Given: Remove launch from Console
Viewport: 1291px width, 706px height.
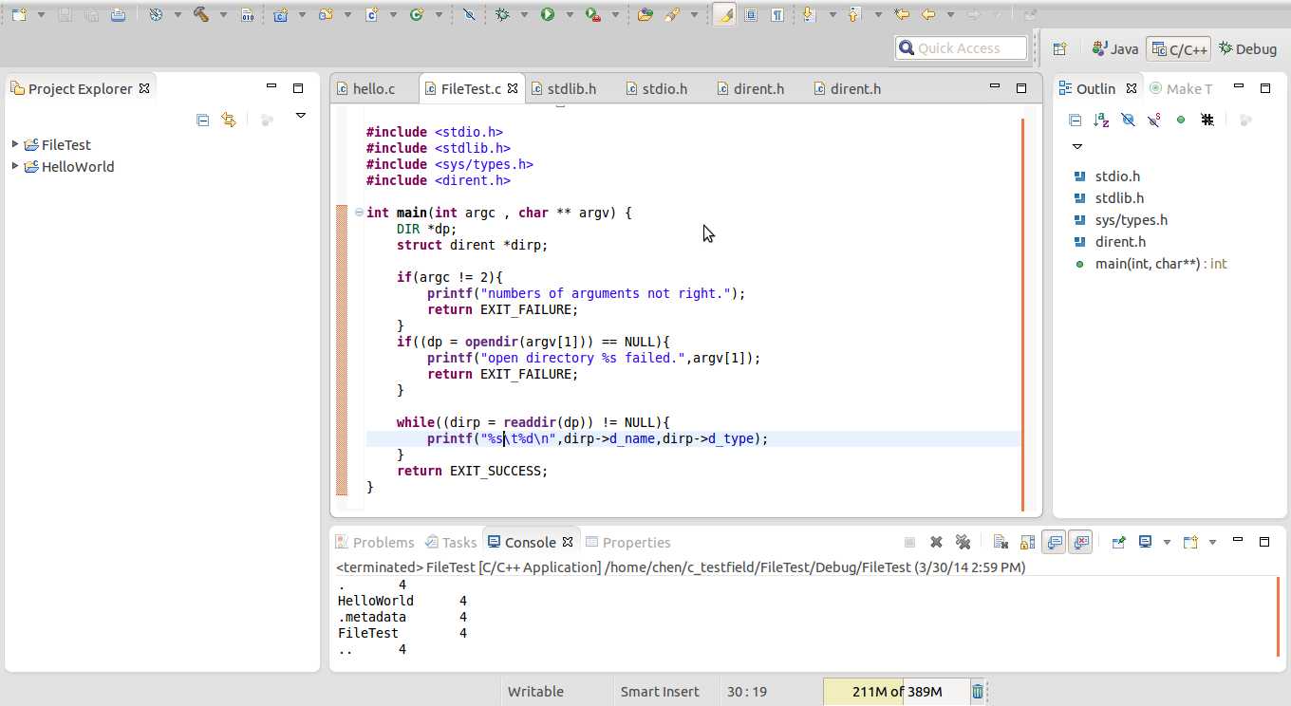Looking at the screenshot, I should click(x=936, y=542).
